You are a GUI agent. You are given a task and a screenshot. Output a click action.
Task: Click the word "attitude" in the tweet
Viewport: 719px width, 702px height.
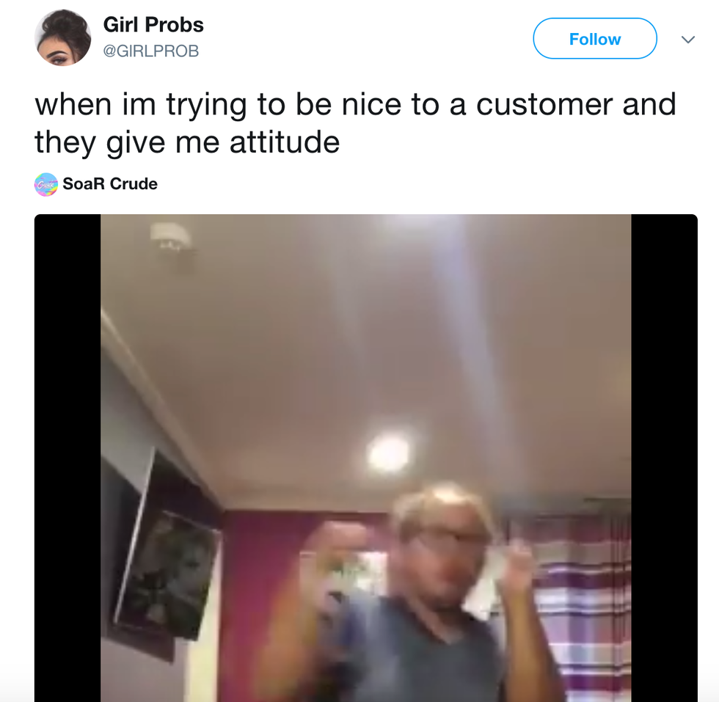pyautogui.click(x=285, y=142)
